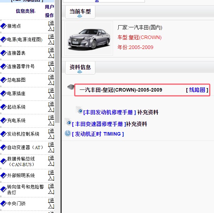Click the gray chip icon before 一汽丰田-皇冠
This screenshot has height=213, width=214.
tap(71, 87)
